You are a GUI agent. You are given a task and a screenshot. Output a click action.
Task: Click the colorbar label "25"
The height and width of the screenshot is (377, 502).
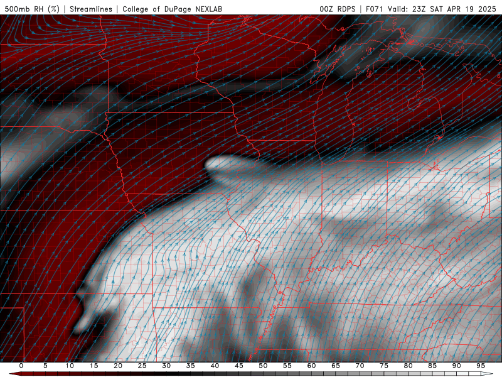[x=142, y=366]
